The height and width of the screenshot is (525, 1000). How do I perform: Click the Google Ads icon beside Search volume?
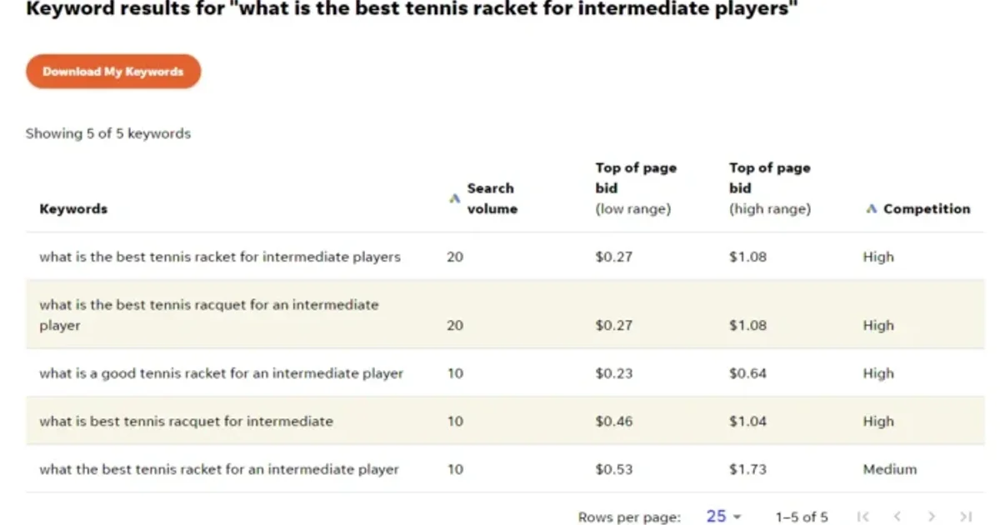click(x=454, y=198)
